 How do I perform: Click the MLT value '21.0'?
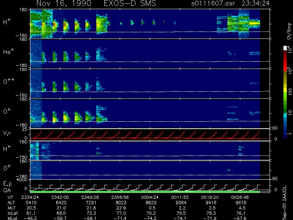62,208
